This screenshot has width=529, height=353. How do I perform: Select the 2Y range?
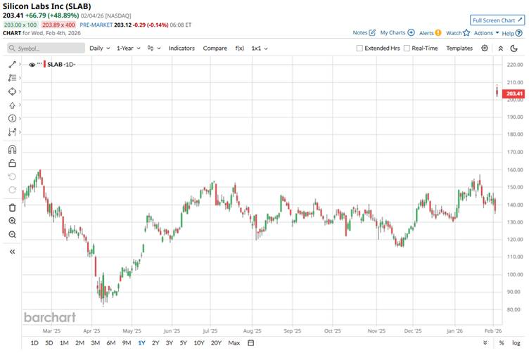[x=155, y=343]
